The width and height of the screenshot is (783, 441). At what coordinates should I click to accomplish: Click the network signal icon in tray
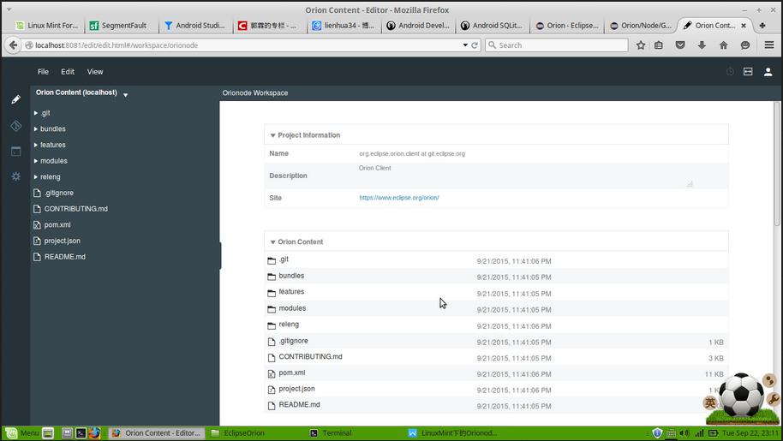tap(699, 433)
